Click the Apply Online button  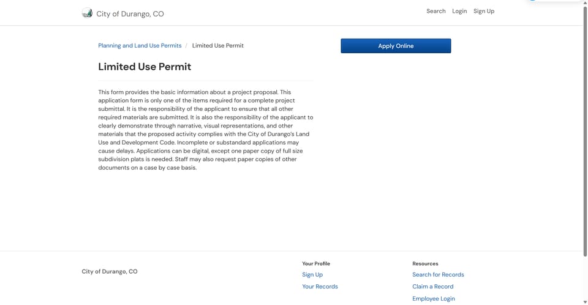[x=396, y=46]
